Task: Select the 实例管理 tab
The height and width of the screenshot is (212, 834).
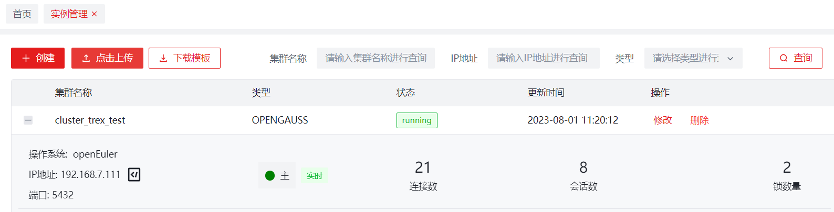Action: coord(69,14)
